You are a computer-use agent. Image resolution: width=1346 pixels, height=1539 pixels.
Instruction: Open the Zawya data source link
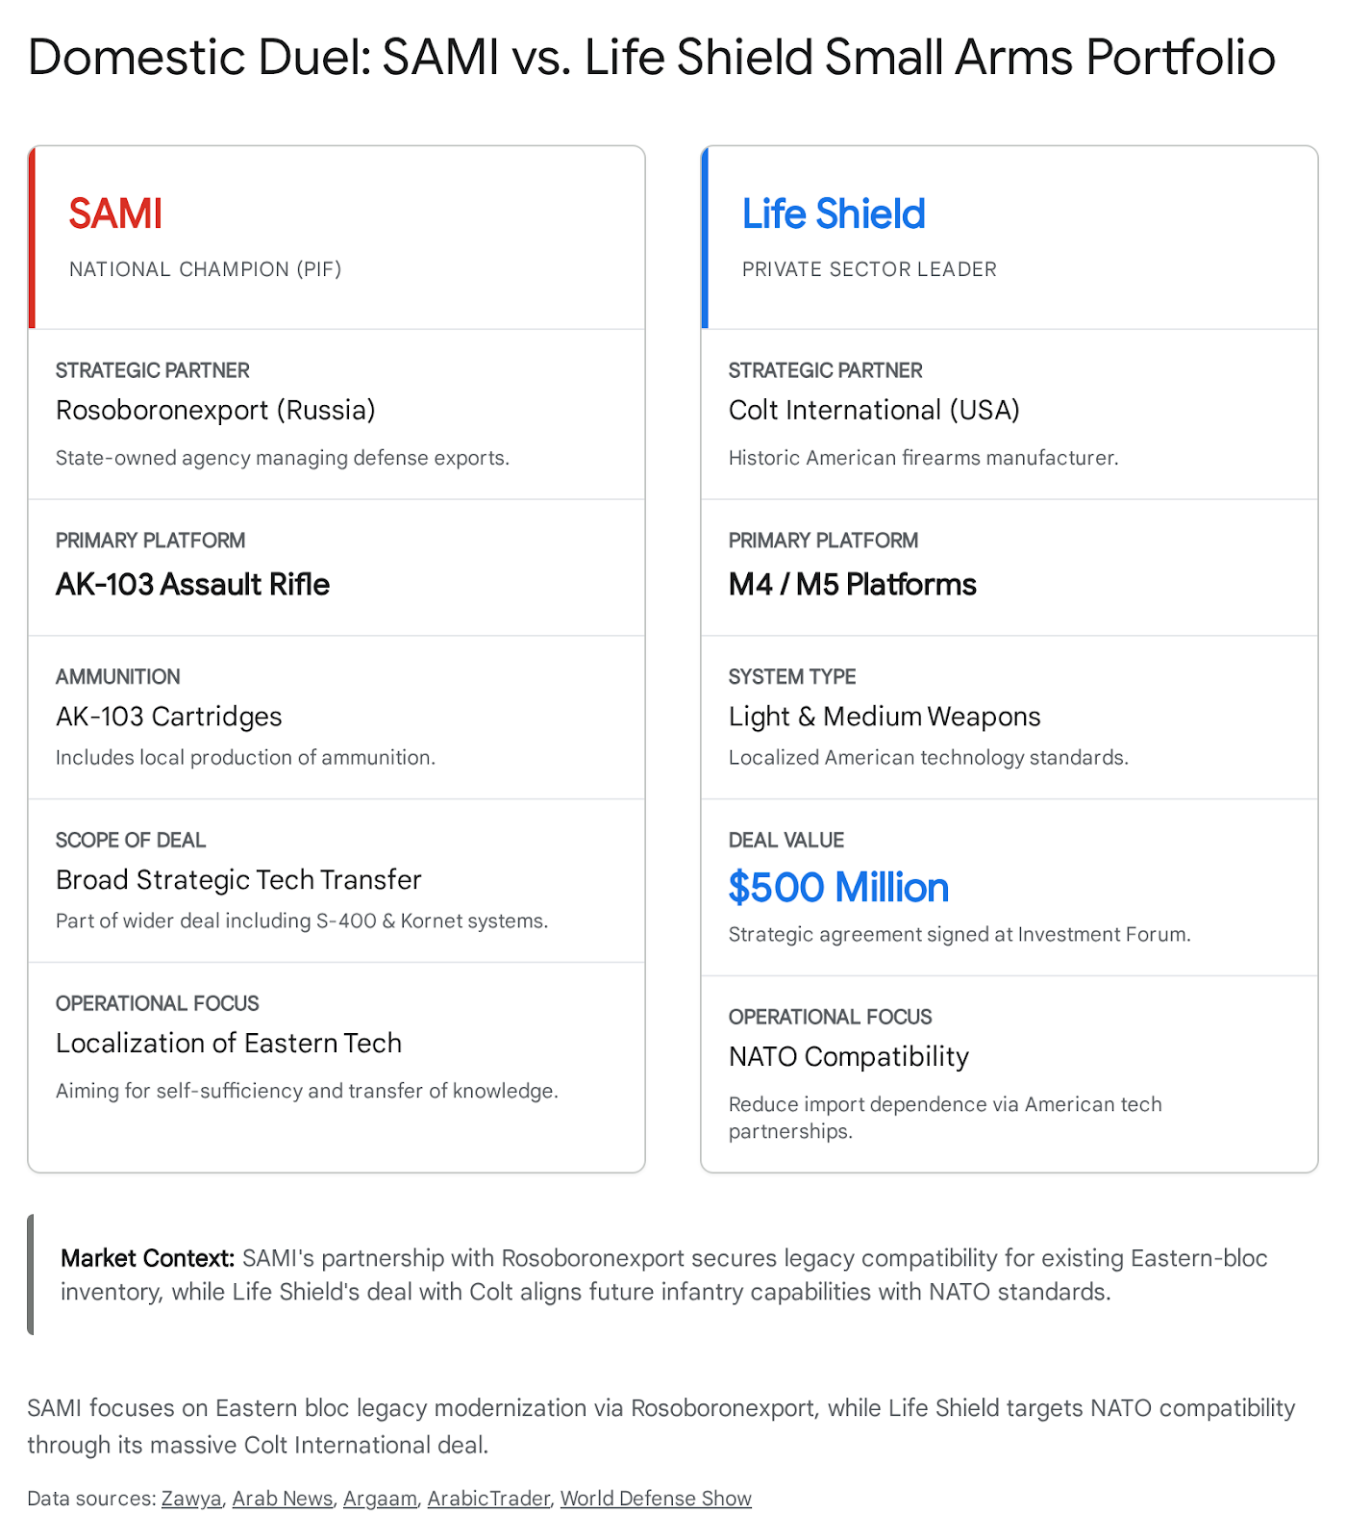pyautogui.click(x=191, y=1499)
